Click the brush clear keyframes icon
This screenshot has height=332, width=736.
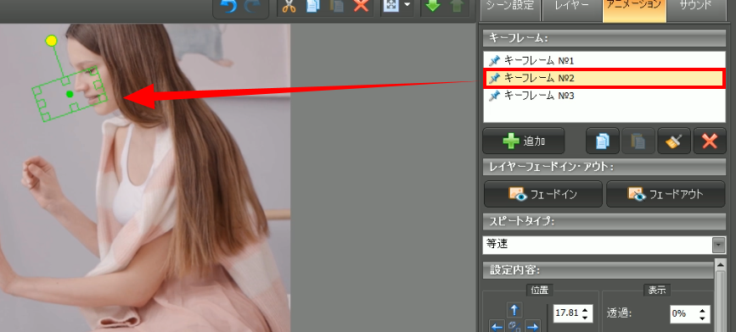click(x=674, y=141)
